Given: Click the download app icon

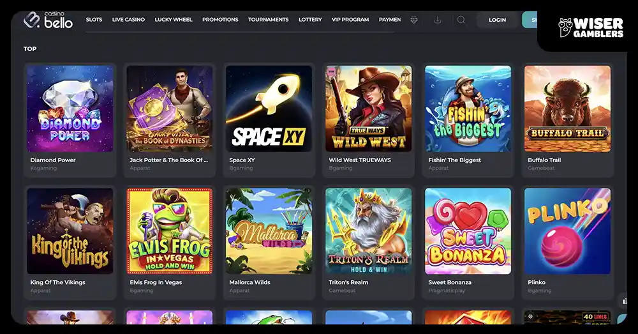Looking at the screenshot, I should (438, 20).
